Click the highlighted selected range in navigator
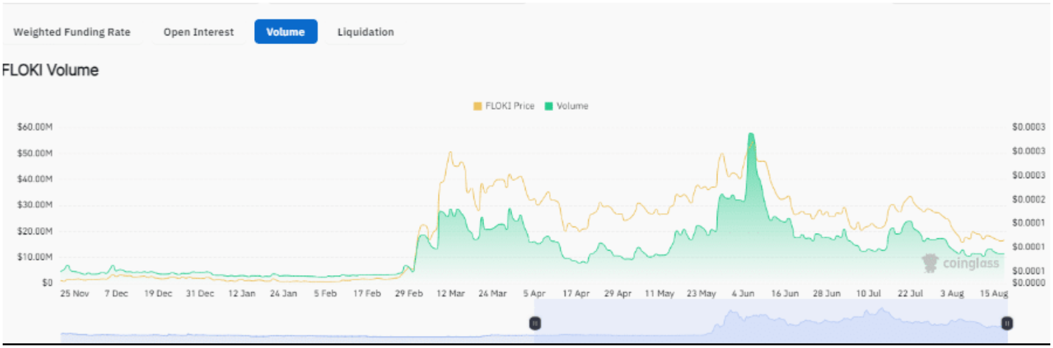This screenshot has width=1053, height=348. [771, 321]
